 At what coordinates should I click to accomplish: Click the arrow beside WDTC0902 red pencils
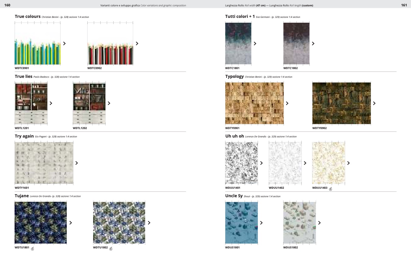click(137, 44)
